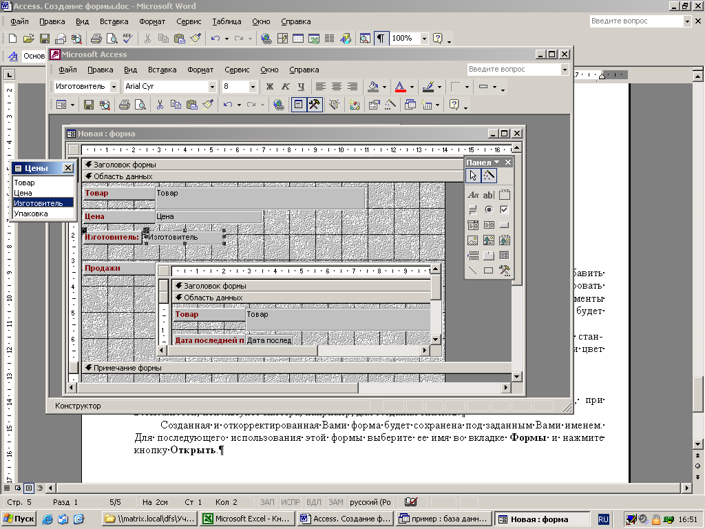This screenshot has height=529, width=705.
Task: Click font color red A button
Action: 400,86
